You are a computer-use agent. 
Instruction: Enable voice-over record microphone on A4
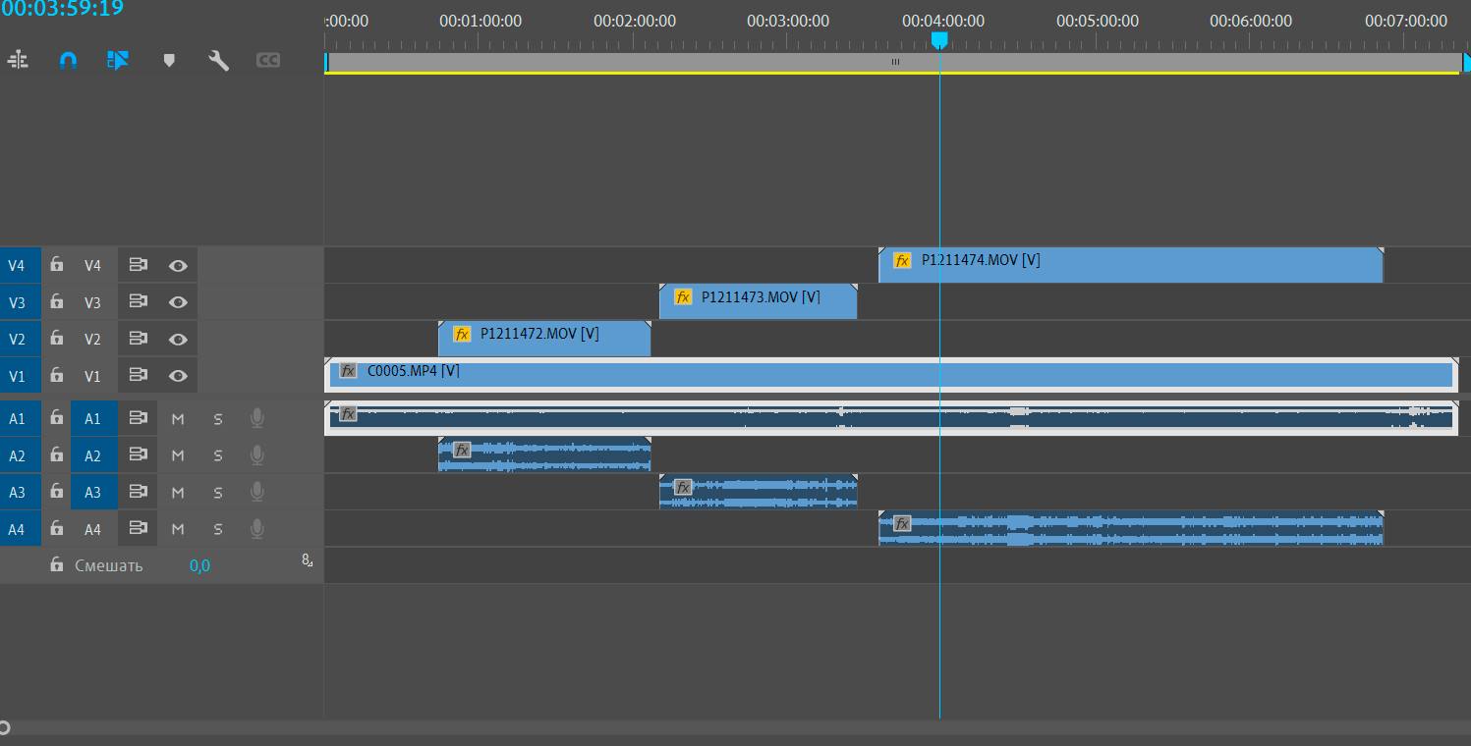(257, 529)
